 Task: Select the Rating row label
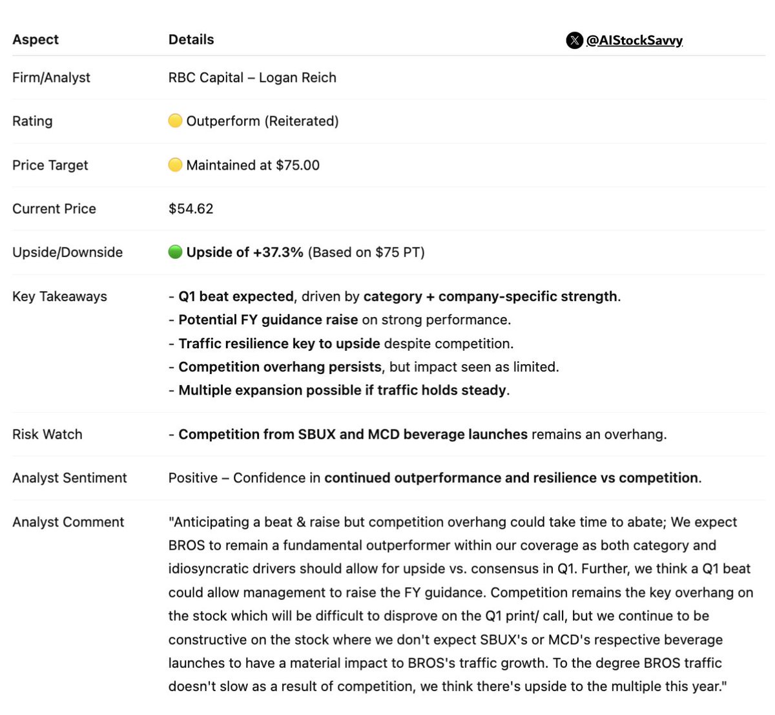pos(32,121)
